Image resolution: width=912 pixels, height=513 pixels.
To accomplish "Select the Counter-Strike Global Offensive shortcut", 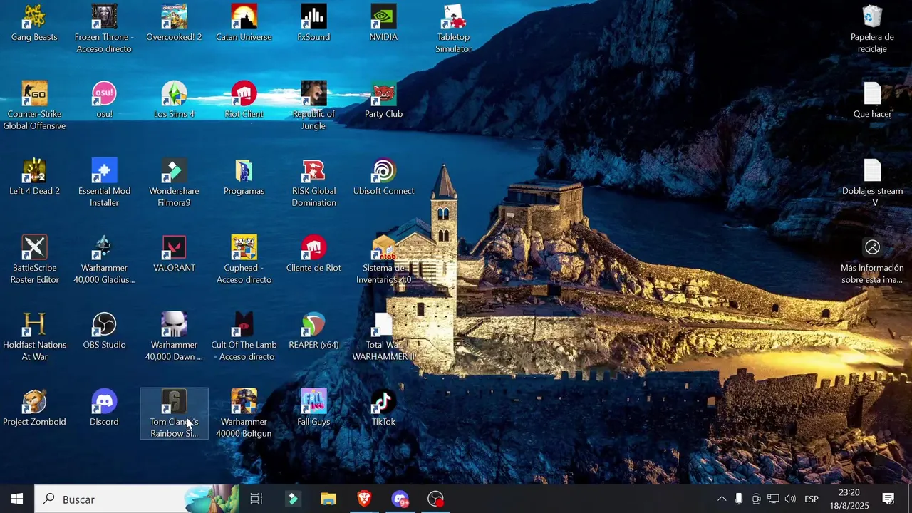I will pyautogui.click(x=34, y=106).
